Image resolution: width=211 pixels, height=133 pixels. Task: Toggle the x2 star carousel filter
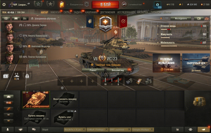pyautogui.click(x=8, y=103)
